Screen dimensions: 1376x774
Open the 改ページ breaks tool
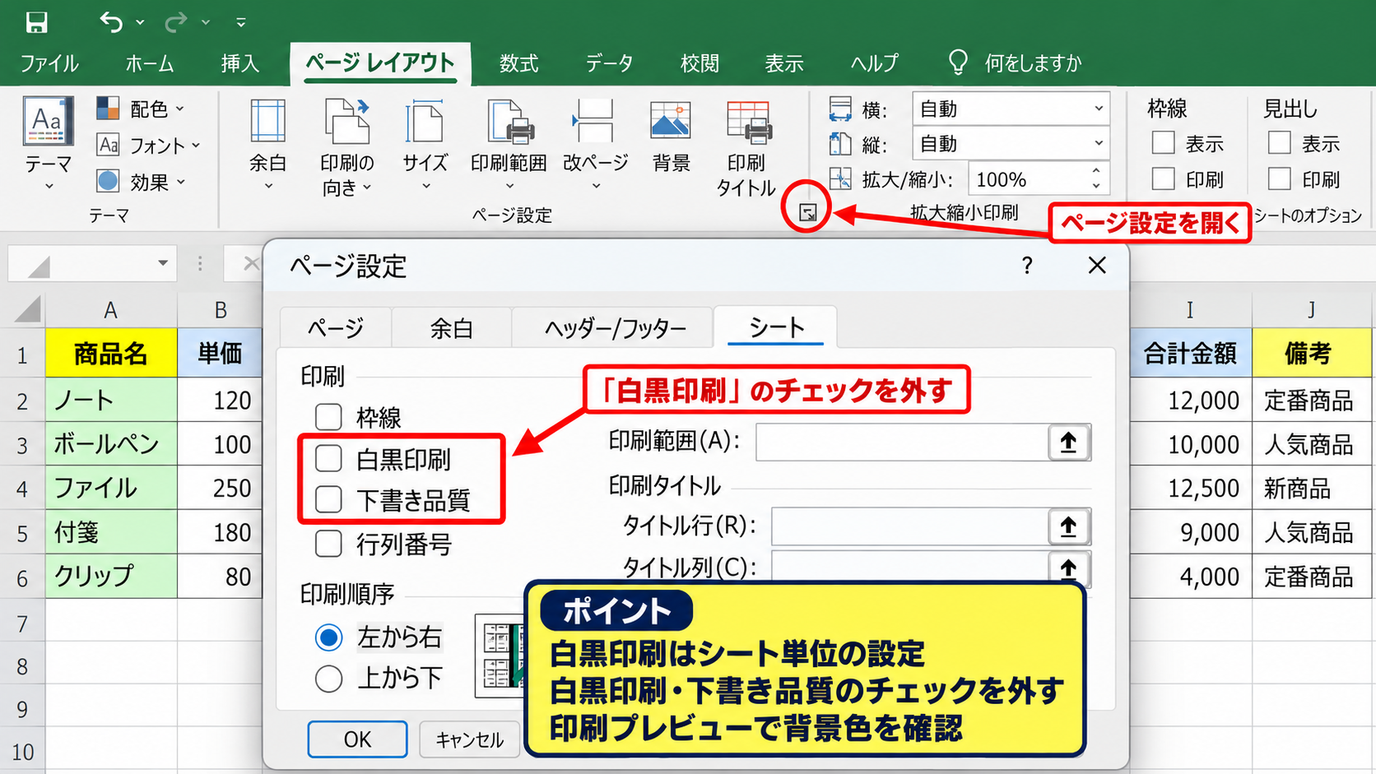(x=595, y=145)
